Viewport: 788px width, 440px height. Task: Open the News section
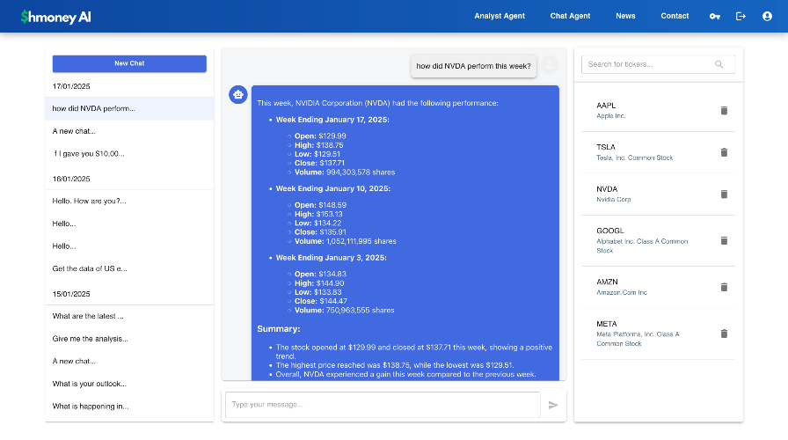(x=625, y=16)
